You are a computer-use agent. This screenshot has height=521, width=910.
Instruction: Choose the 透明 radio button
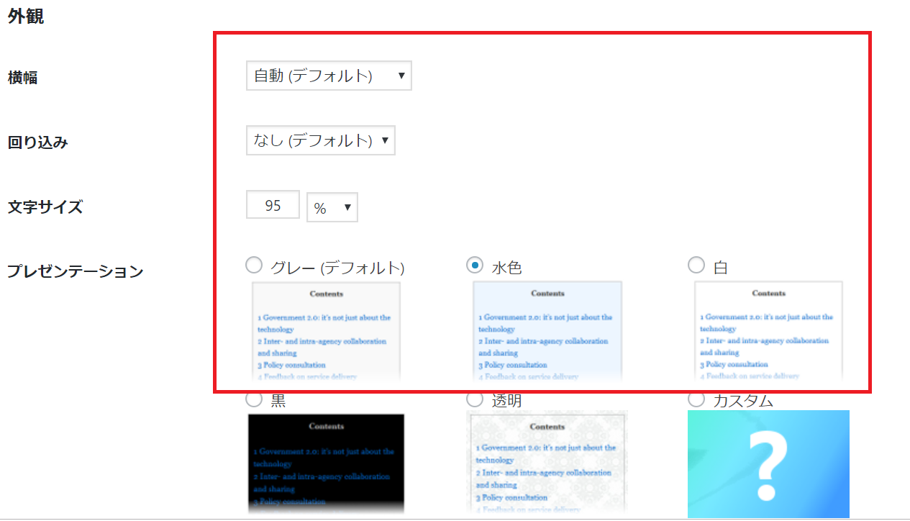click(x=475, y=399)
